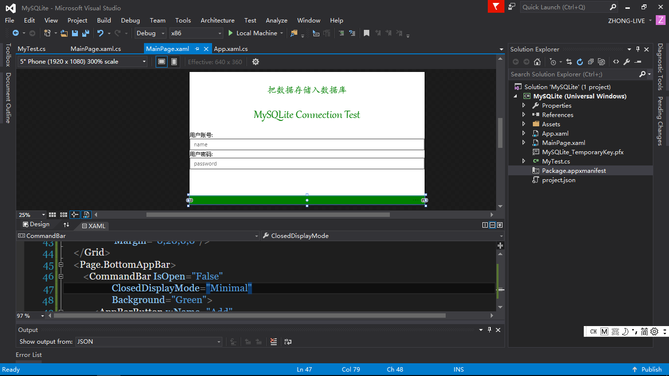Open the Local Machine target dropdown arrow

[282, 33]
